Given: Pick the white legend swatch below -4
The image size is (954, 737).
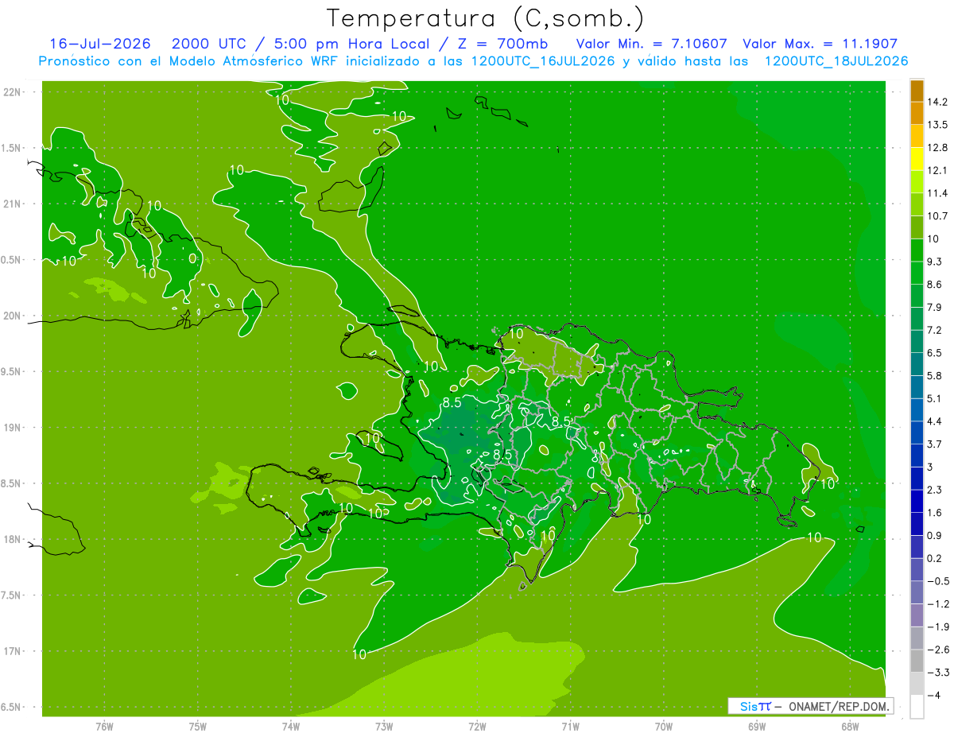Looking at the screenshot, I should [917, 707].
